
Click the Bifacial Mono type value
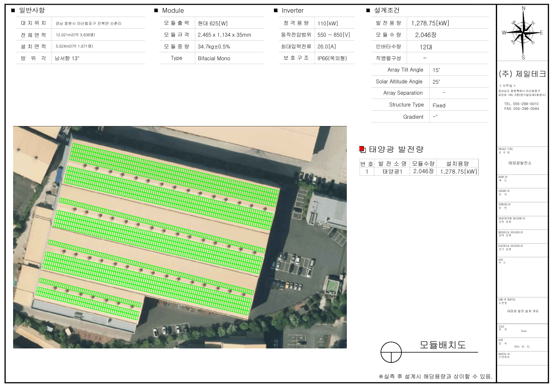coord(214,58)
